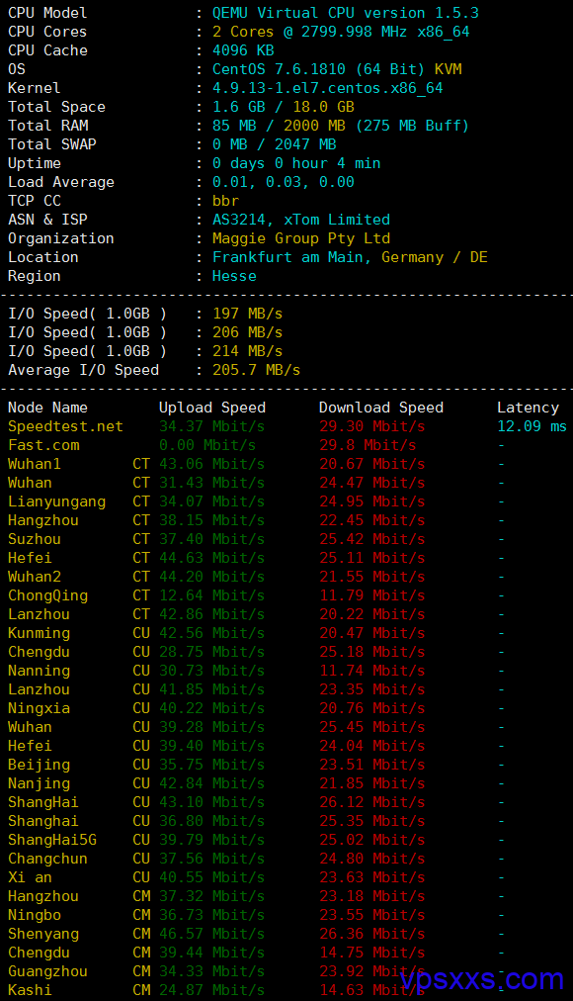Select the "Kashi" node name
573x1001 pixels.
click(x=30, y=990)
